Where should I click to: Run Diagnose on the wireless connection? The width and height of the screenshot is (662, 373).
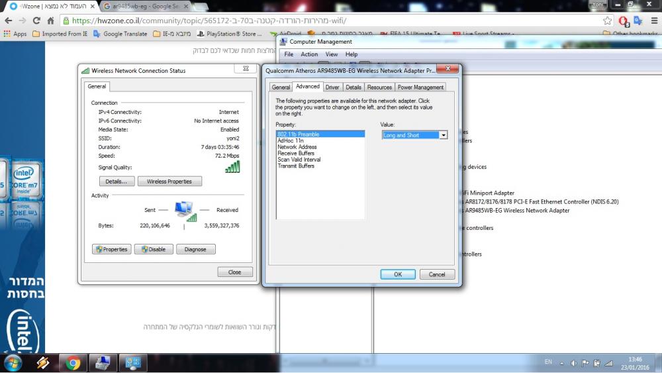(x=195, y=249)
